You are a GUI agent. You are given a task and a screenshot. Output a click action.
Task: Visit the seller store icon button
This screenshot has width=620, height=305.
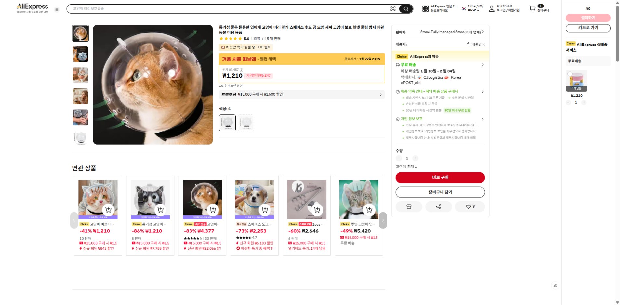tap(409, 207)
